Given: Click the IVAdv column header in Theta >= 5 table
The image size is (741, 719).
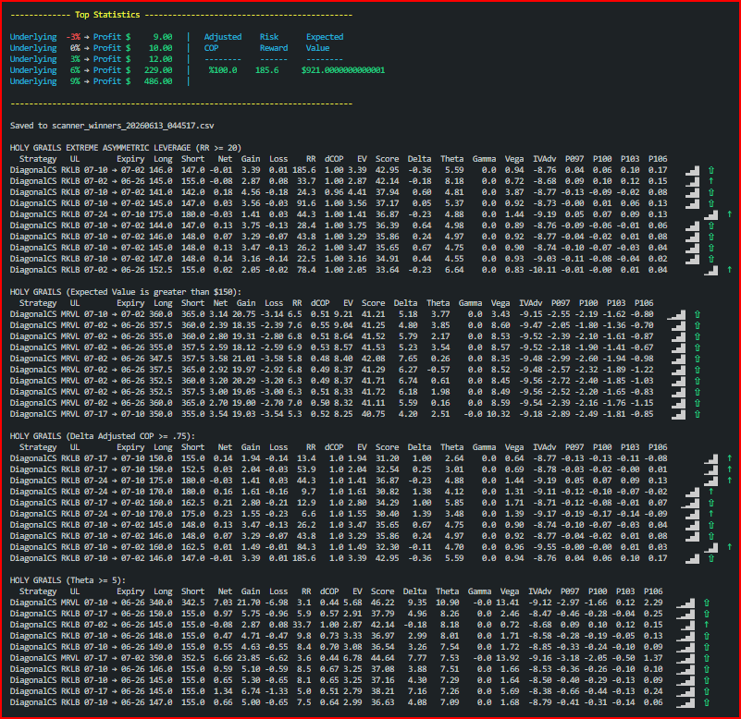Looking at the screenshot, I should pyautogui.click(x=539, y=591).
